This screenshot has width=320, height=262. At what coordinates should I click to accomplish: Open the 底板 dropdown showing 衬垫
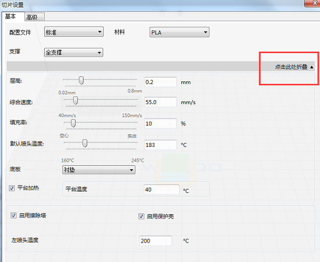click(98, 170)
